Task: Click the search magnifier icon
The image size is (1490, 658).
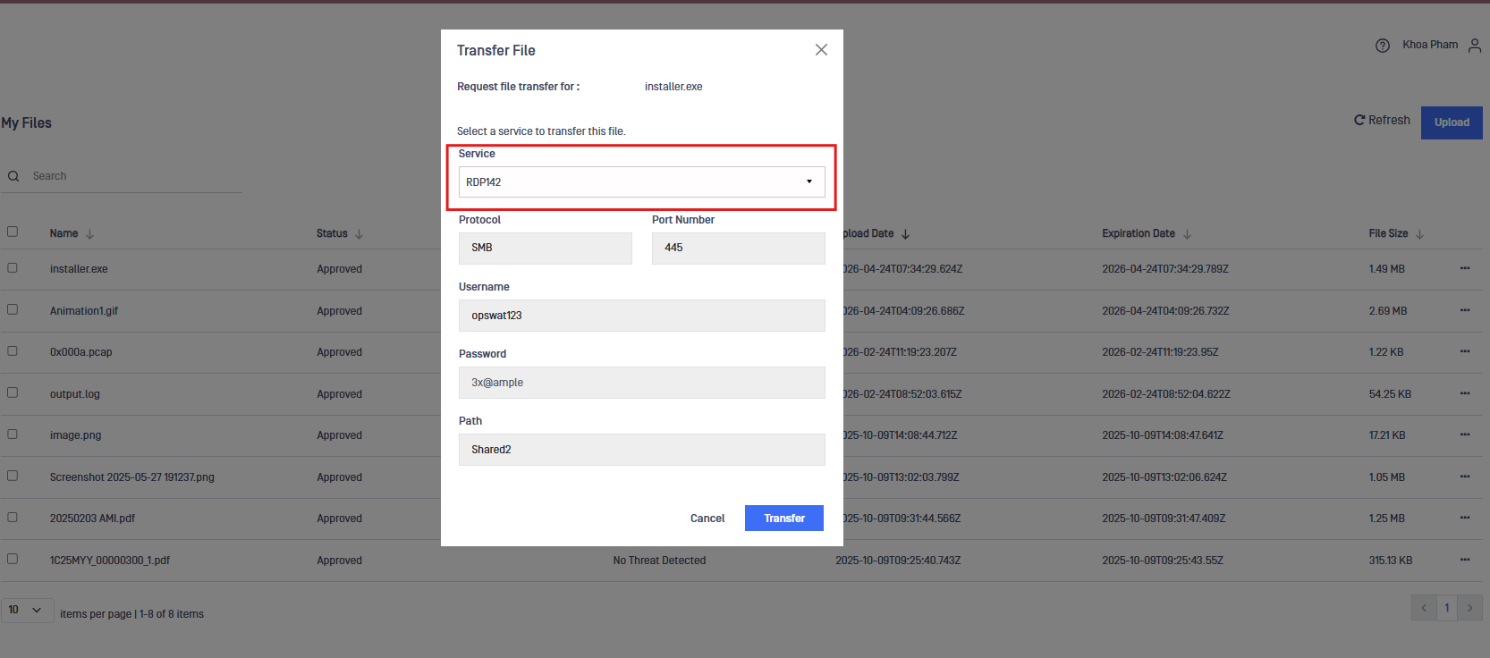Action: [x=13, y=176]
